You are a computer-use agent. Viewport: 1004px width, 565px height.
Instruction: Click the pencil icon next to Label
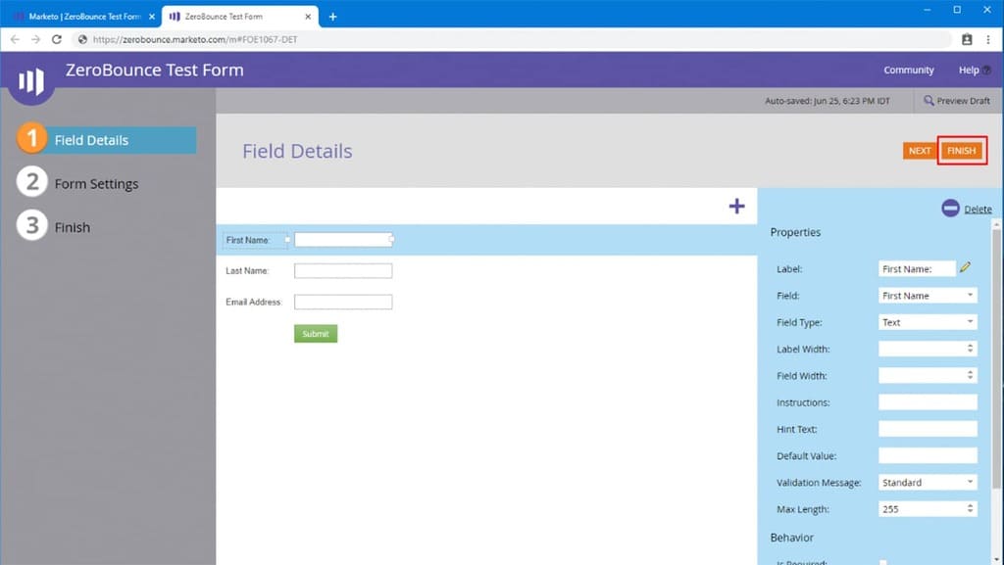point(965,267)
